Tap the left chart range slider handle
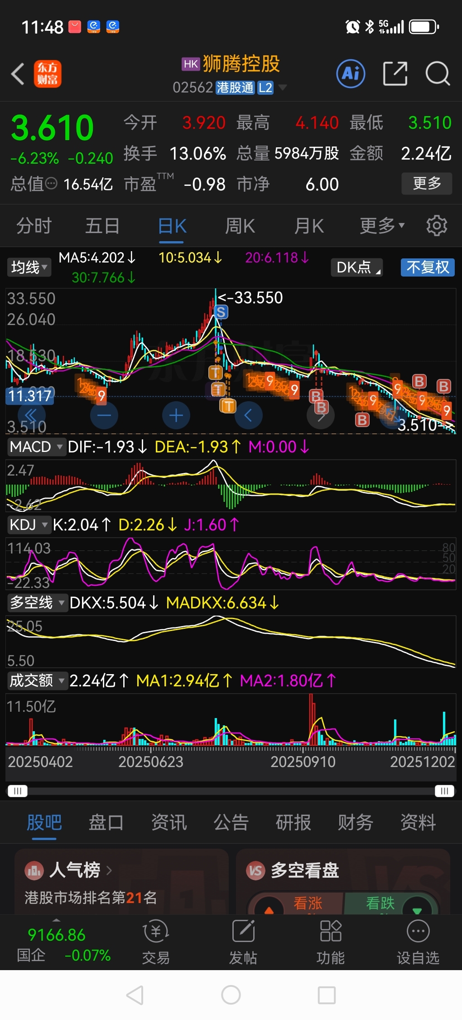462x1020 pixels. coord(18,791)
